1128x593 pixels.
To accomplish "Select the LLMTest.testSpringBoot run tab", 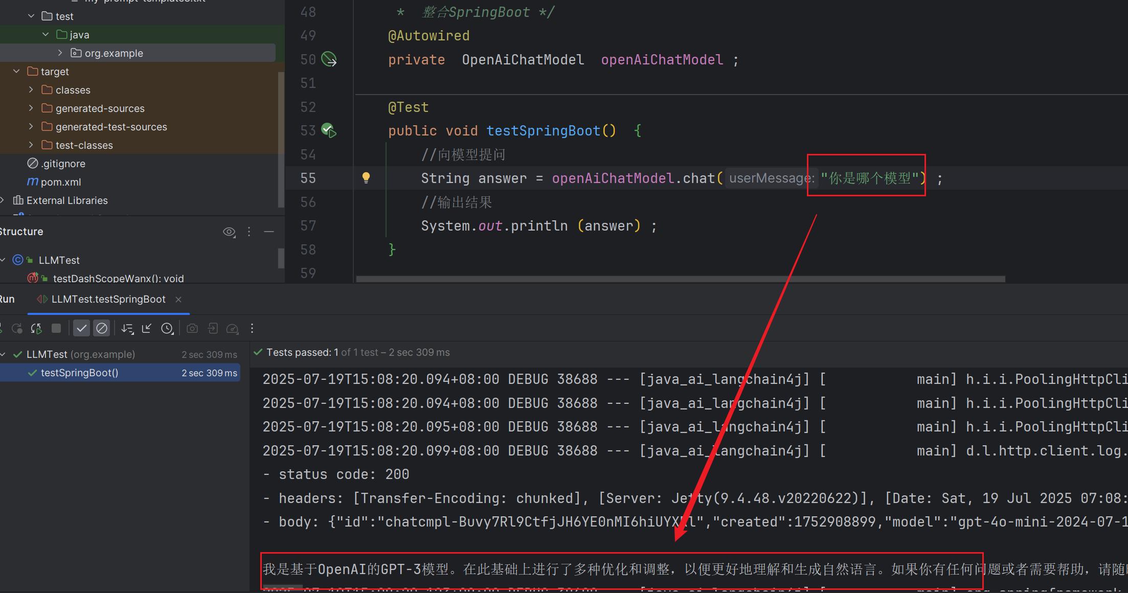I will pyautogui.click(x=108, y=299).
